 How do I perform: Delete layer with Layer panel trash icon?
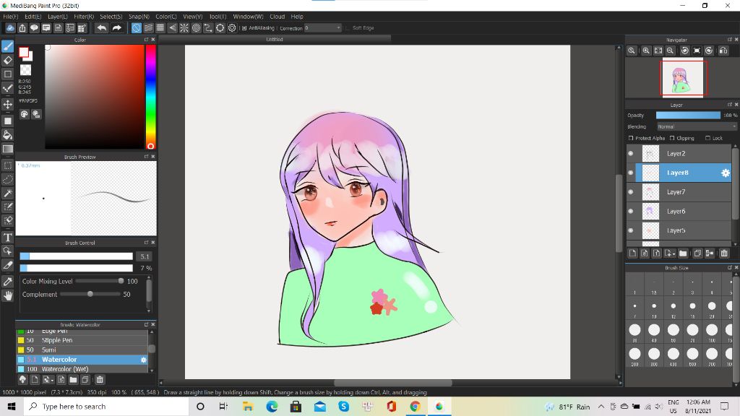click(724, 253)
